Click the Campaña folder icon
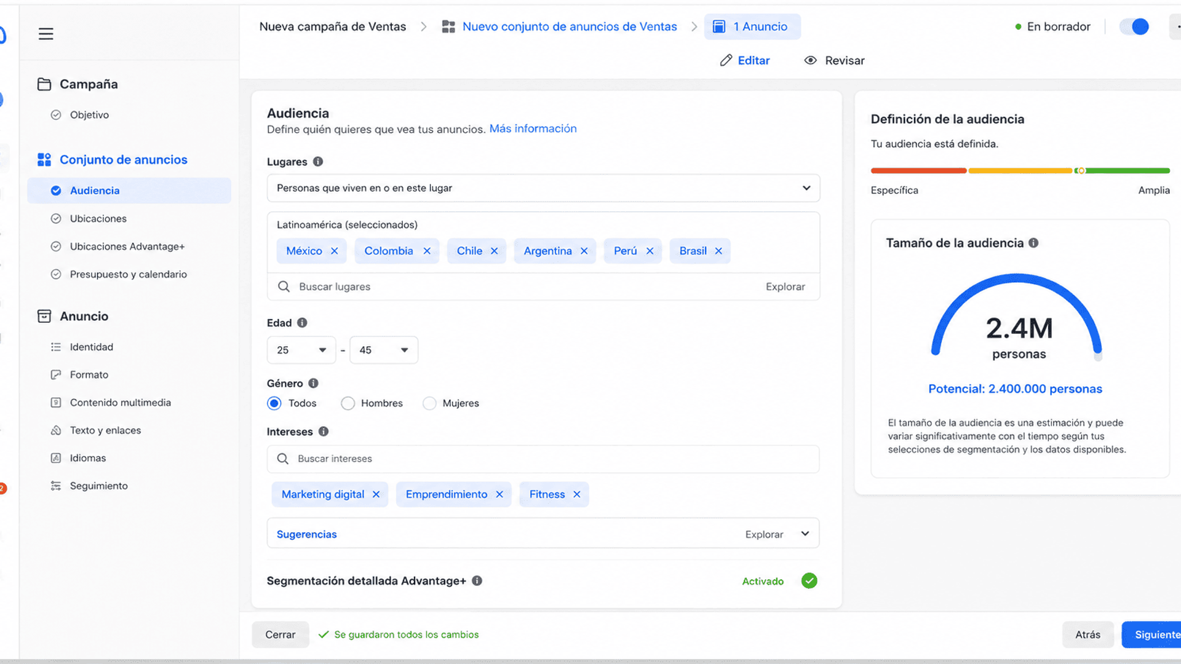 pos(44,84)
